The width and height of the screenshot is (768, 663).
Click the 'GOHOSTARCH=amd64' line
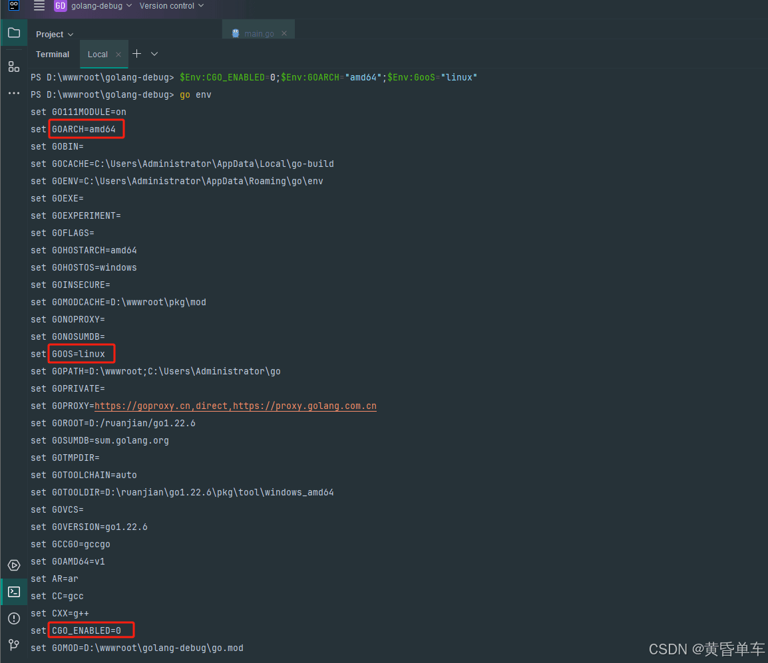(84, 250)
